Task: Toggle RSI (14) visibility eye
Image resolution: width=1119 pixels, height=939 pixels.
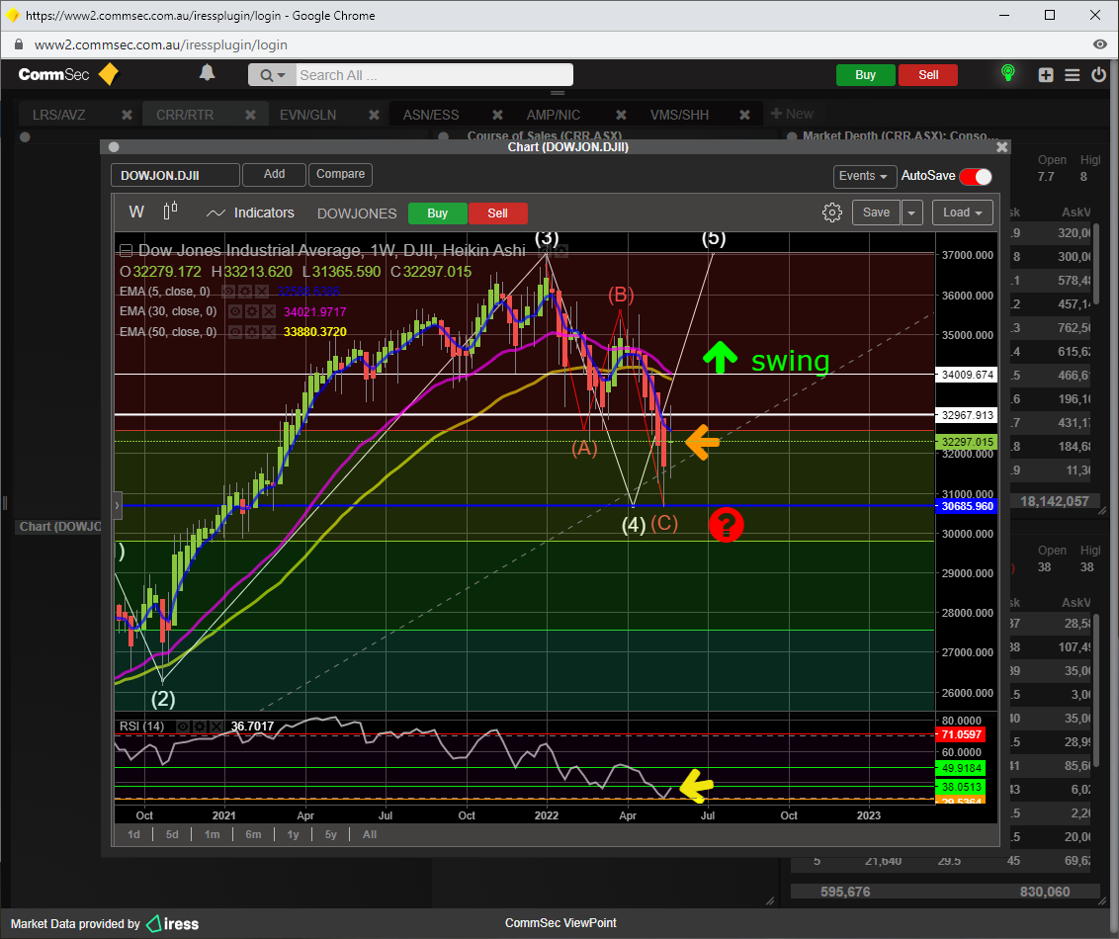Action: coord(183,726)
